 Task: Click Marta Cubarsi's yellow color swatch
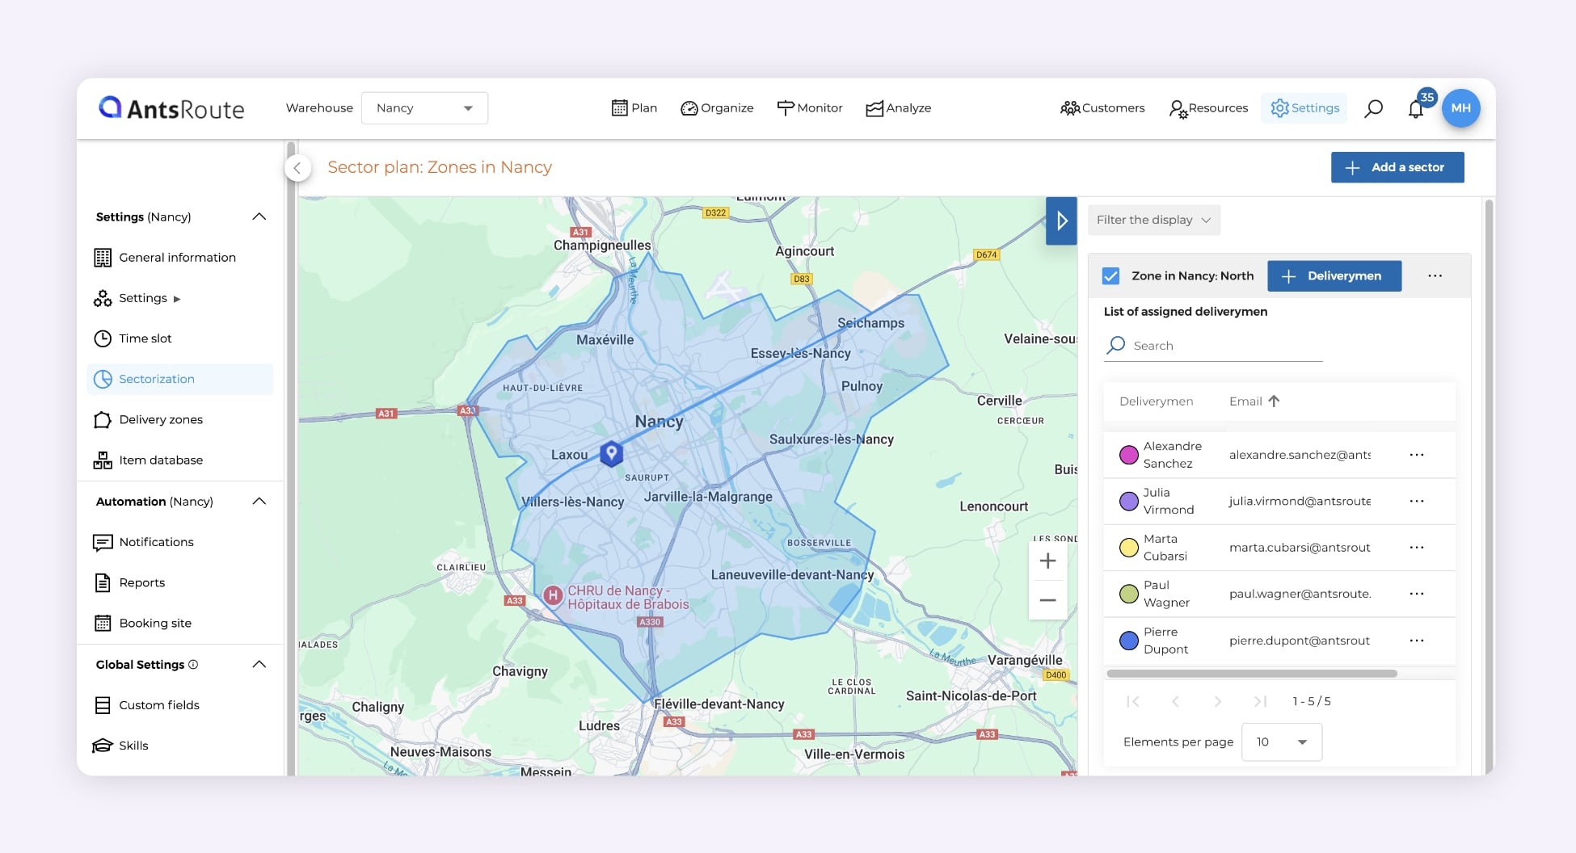(1129, 547)
